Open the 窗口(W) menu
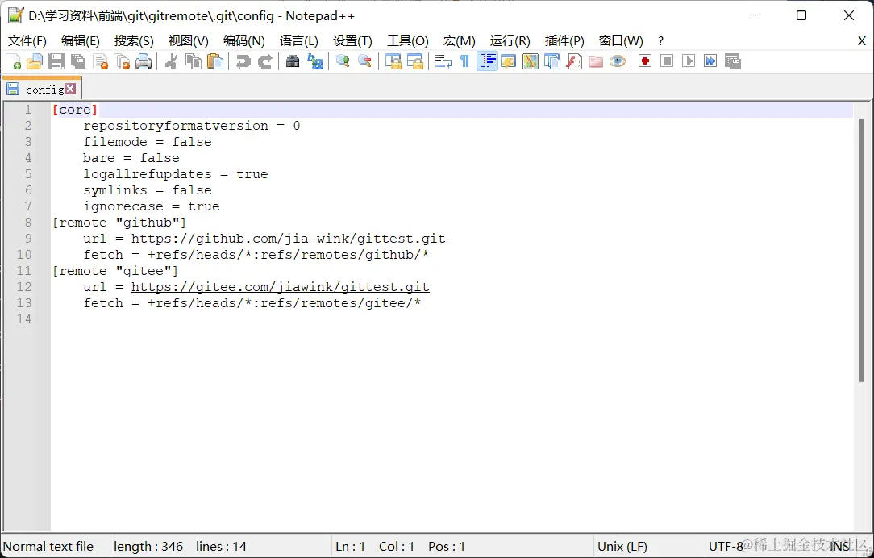Viewport: 874px width, 558px height. (x=620, y=41)
